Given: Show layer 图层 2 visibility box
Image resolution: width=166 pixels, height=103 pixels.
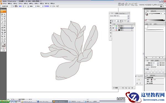Looking at the screenshot, I should point(113,30).
